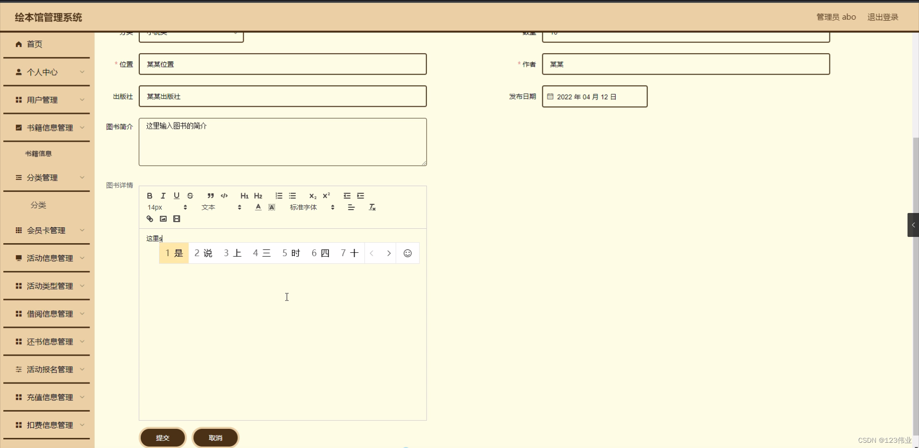
Task: Open the text color picker
Action: 258,207
